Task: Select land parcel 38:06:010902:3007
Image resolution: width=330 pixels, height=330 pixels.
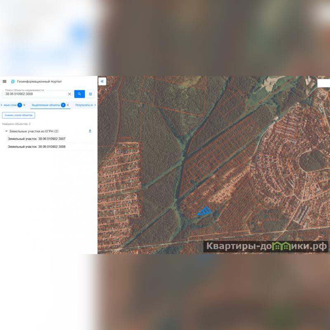Action: 37,139
